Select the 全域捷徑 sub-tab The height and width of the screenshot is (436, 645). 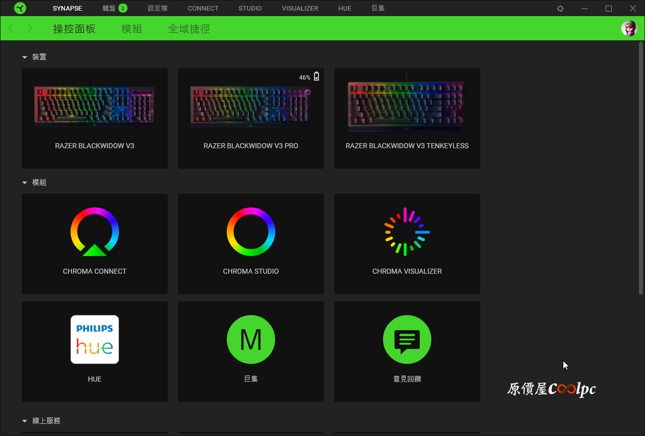click(x=189, y=29)
